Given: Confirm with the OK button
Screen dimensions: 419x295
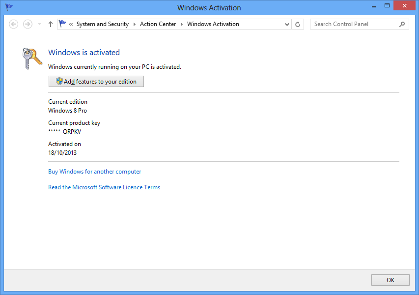Looking at the screenshot, I should (x=391, y=280).
